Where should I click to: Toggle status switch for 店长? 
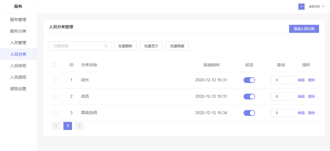tap(249, 80)
